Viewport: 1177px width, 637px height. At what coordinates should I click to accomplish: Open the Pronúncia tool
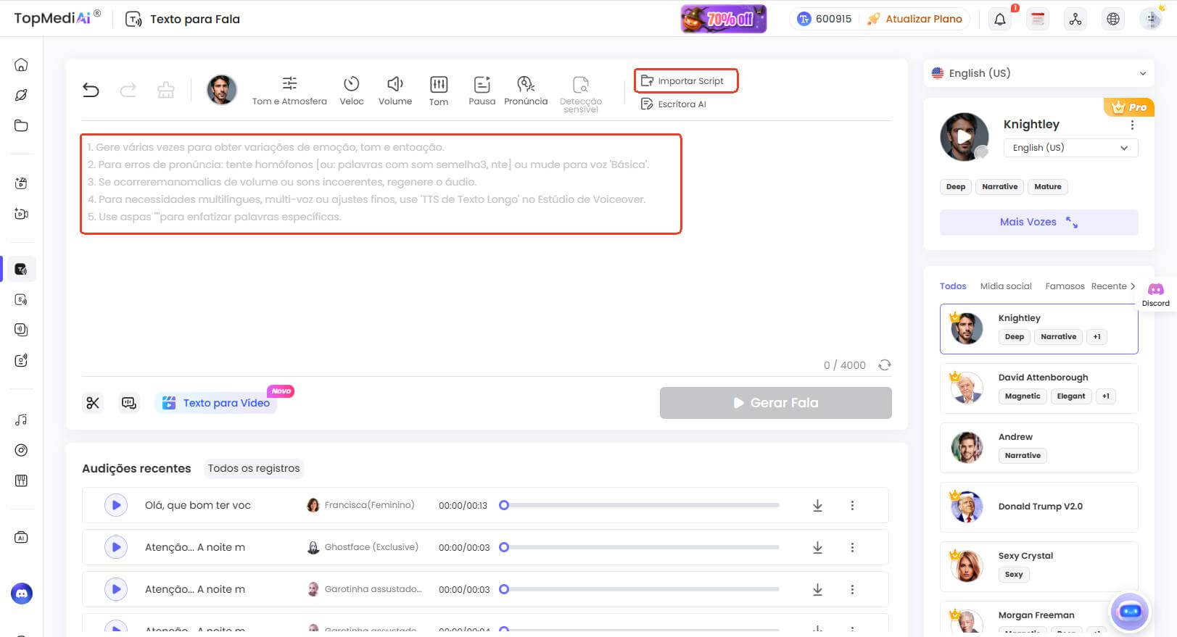pyautogui.click(x=526, y=91)
